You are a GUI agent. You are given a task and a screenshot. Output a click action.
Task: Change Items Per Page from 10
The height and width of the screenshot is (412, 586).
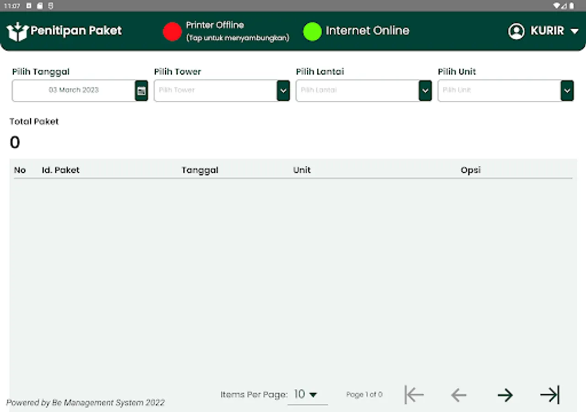[x=306, y=394]
